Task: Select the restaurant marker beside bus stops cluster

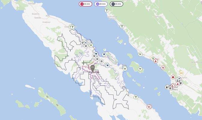Action: (x=91, y=45)
